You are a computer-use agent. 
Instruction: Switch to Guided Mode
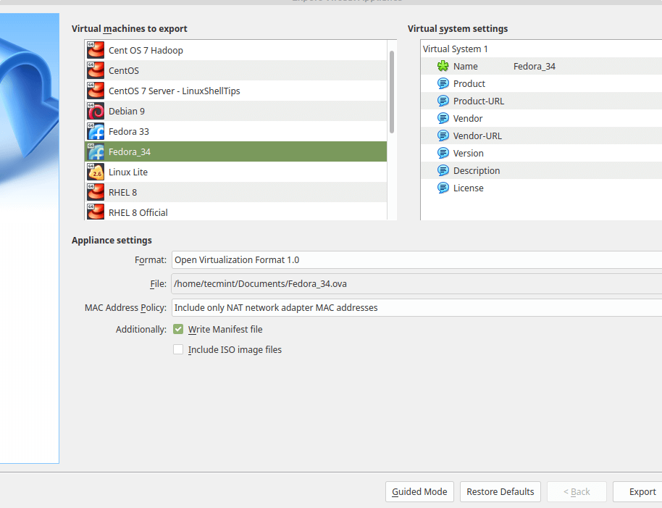pyautogui.click(x=419, y=491)
